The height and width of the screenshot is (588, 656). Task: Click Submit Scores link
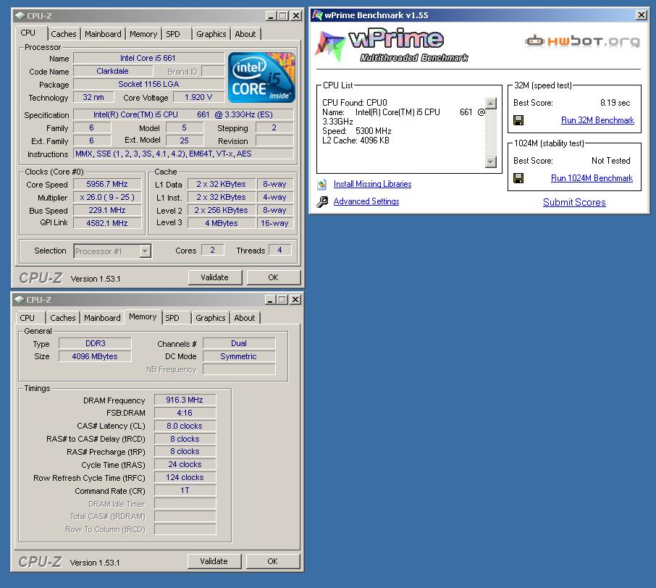pos(574,203)
